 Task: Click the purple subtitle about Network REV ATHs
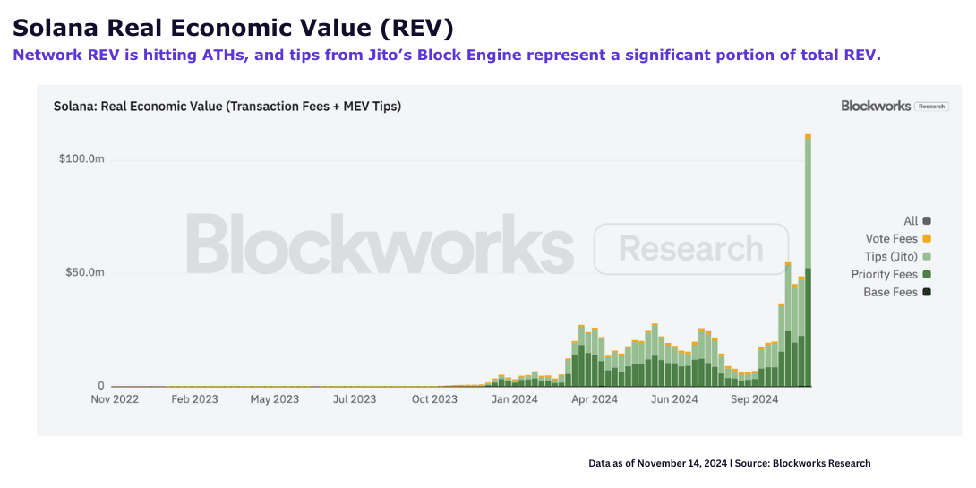[x=447, y=56]
